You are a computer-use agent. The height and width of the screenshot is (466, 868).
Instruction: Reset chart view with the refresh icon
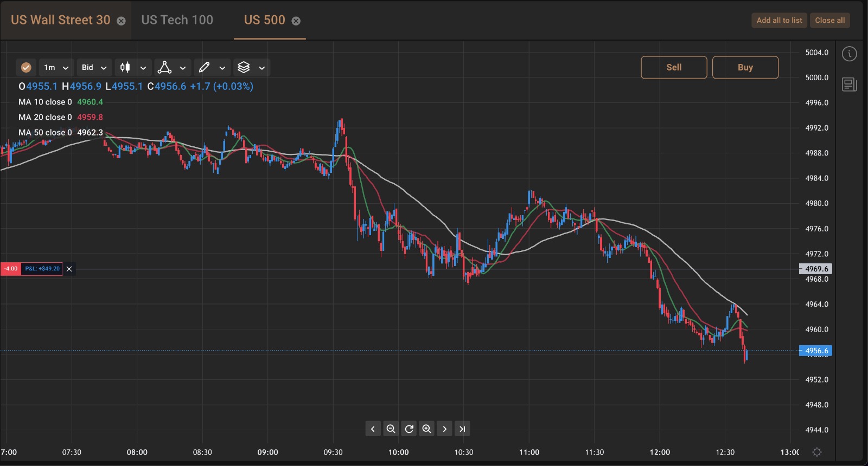[409, 429]
